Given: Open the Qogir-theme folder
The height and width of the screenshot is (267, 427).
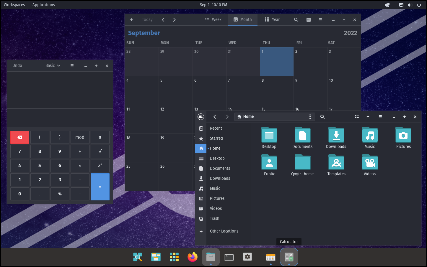Looking at the screenshot, I should point(302,163).
